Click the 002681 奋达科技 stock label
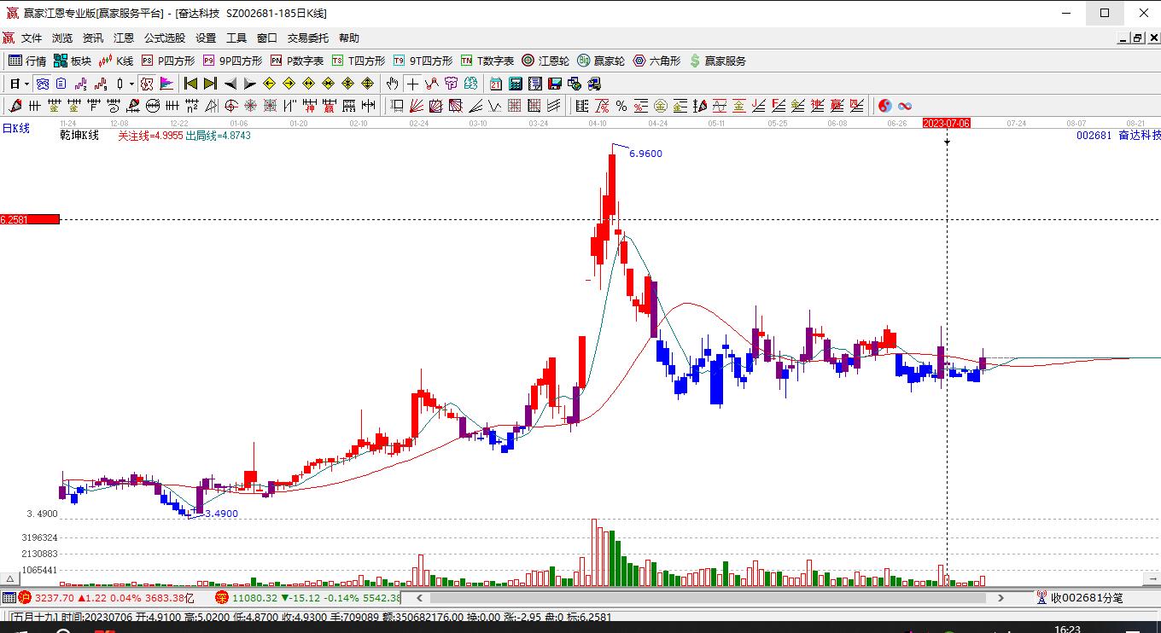The image size is (1161, 633). coord(1118,136)
